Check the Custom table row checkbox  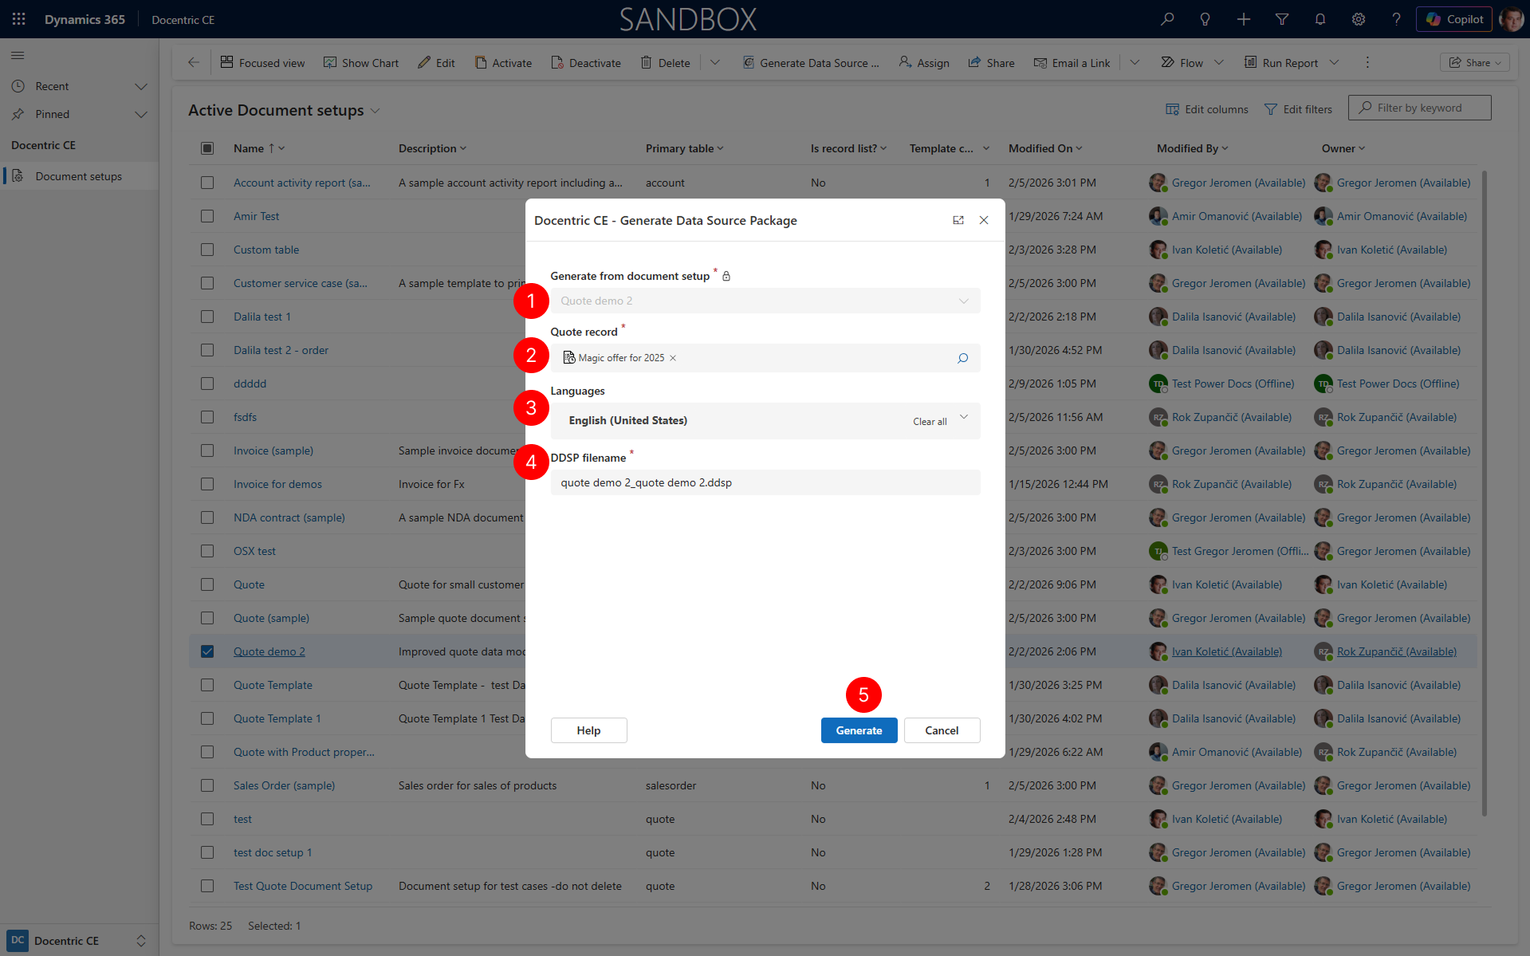click(x=207, y=250)
